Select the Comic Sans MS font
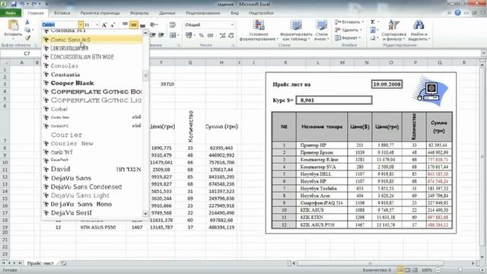The width and height of the screenshot is (487, 274). click(x=92, y=40)
